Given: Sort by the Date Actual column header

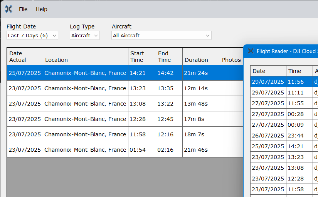Looking at the screenshot, I should 25,56.
